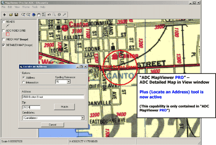The width and height of the screenshot is (216, 145).
Task: Close the Locate an Address dialog
Action: pos(85,67)
